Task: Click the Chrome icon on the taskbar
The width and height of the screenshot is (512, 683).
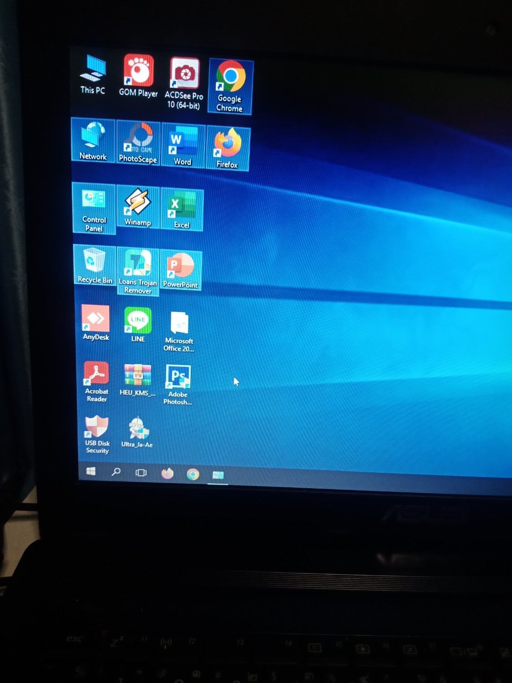Action: [193, 474]
